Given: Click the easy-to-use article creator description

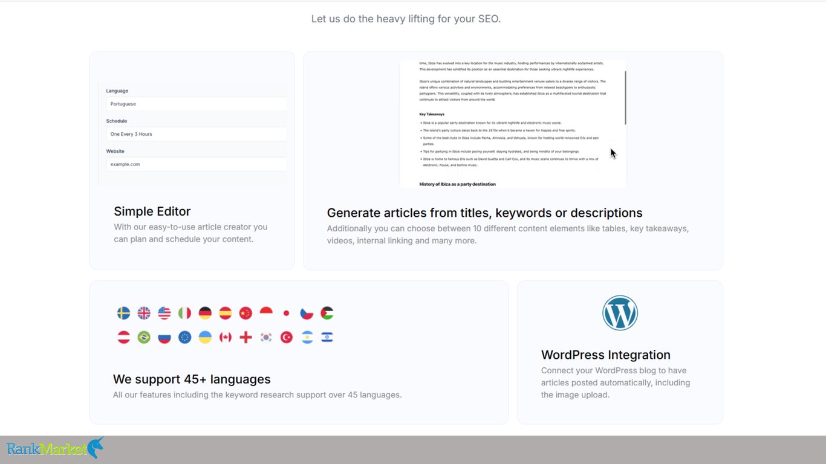Looking at the screenshot, I should click(x=190, y=233).
